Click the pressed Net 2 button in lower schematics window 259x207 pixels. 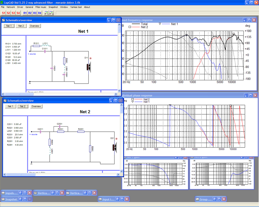pyautogui.click(x=23, y=106)
